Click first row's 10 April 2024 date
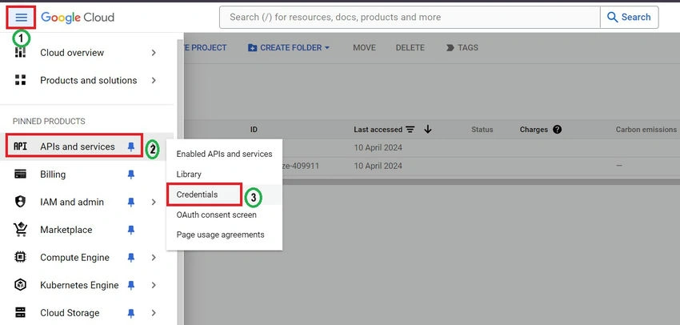The image size is (680, 325). click(378, 147)
